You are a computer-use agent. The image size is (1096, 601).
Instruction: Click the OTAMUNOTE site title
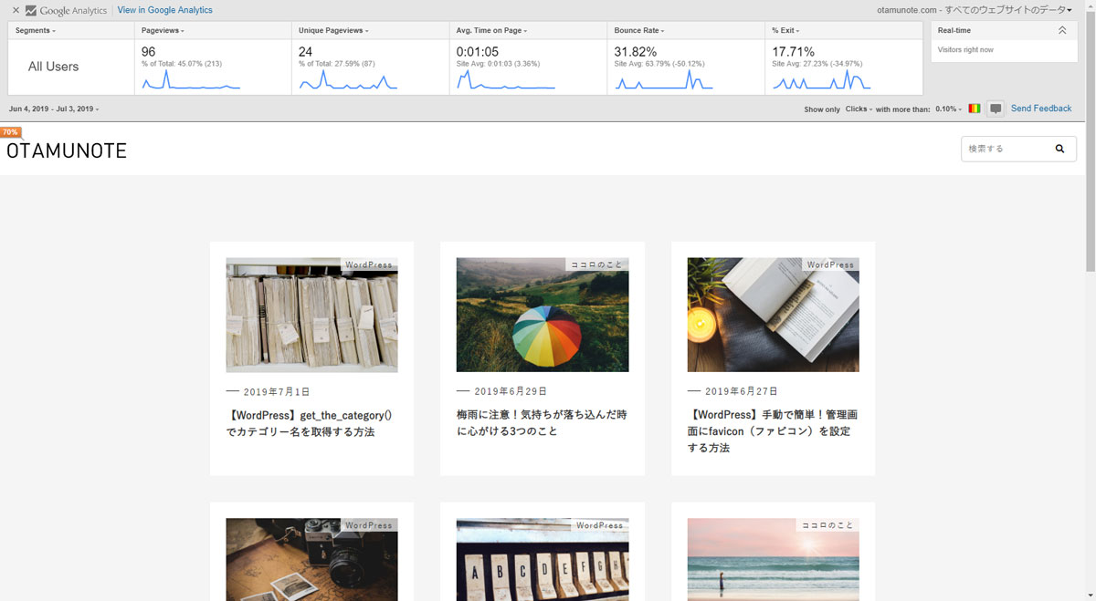click(67, 151)
